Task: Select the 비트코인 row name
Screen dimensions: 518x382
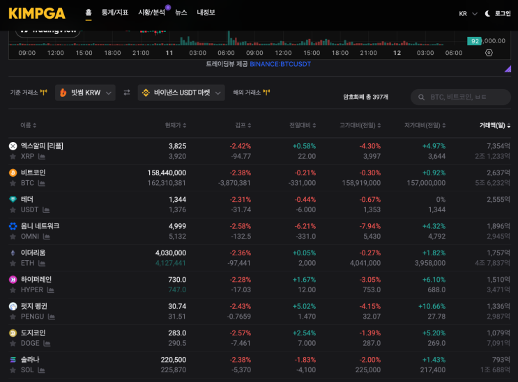Action: point(33,173)
